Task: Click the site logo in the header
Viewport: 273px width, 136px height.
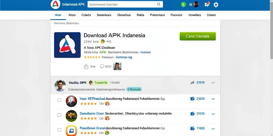Action: [x=55, y=5]
